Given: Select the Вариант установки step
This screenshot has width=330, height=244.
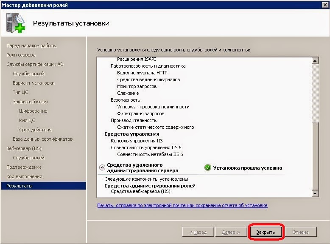Looking at the screenshot, I should click(x=34, y=83).
